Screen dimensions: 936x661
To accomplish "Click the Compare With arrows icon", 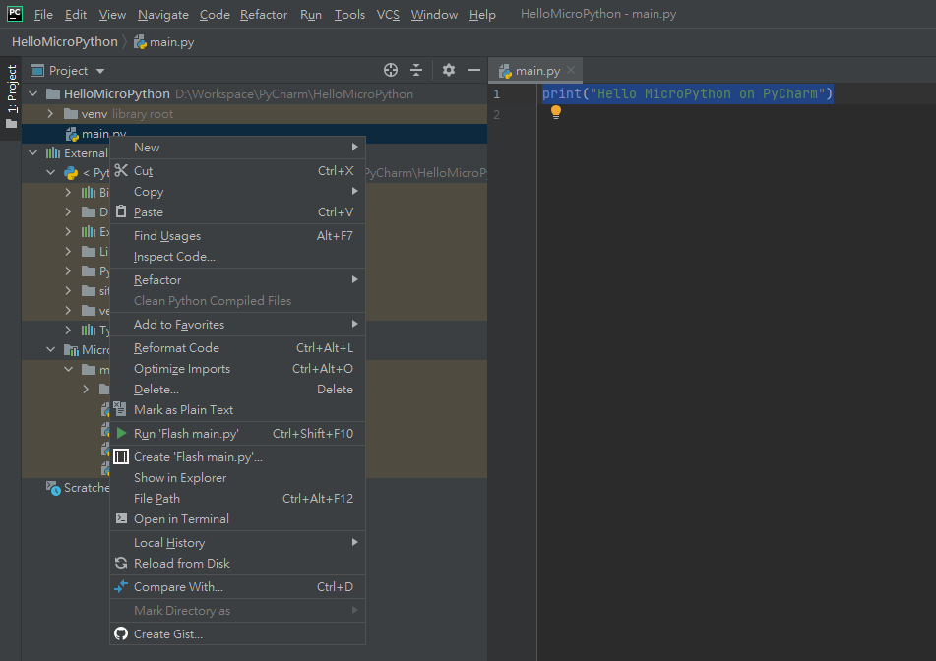I will [x=121, y=586].
